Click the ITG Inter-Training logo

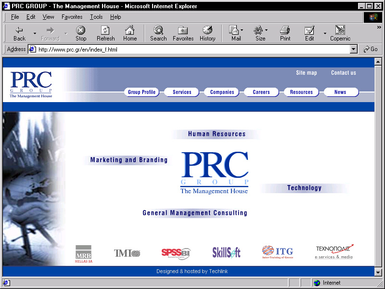(x=278, y=252)
